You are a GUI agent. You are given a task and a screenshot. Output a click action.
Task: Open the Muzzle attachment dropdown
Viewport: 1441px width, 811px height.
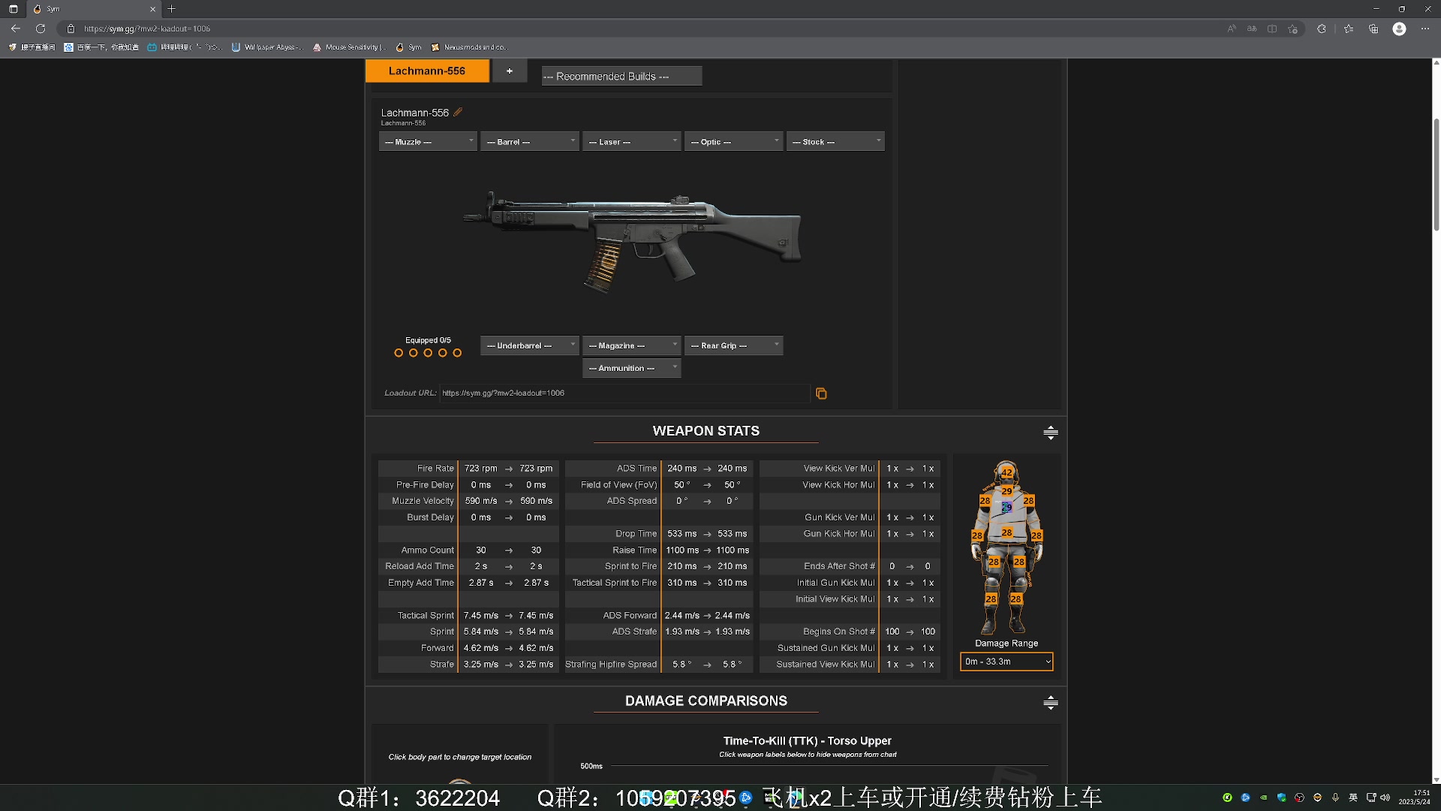[x=428, y=142]
